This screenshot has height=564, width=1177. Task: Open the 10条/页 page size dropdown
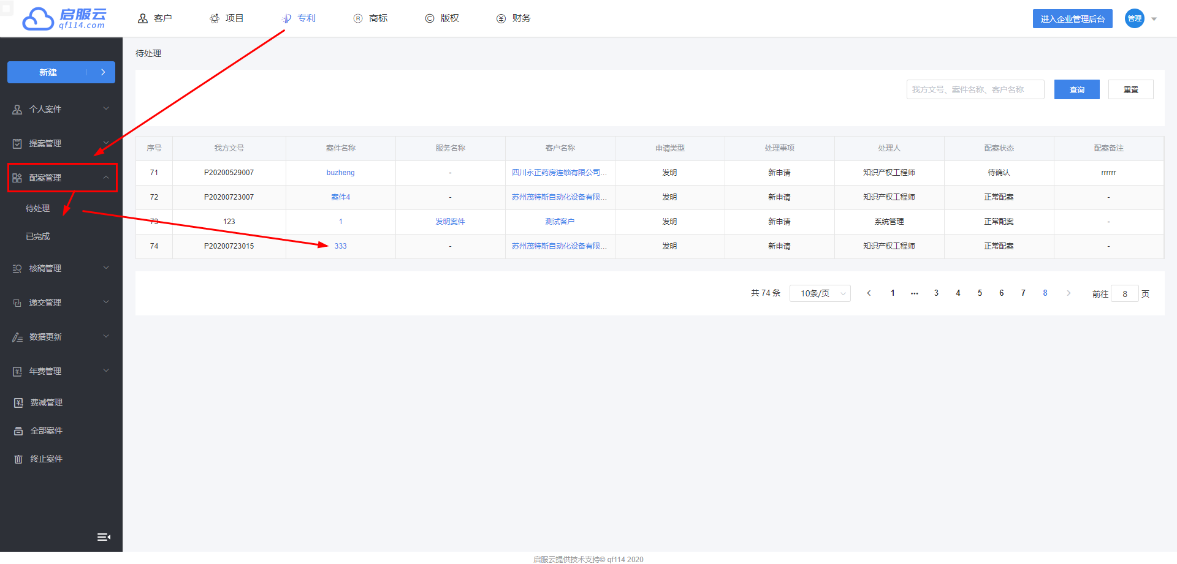point(820,293)
